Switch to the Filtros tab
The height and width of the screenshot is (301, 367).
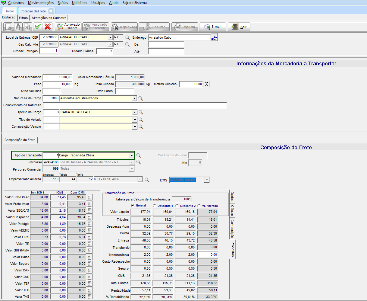coord(23,18)
